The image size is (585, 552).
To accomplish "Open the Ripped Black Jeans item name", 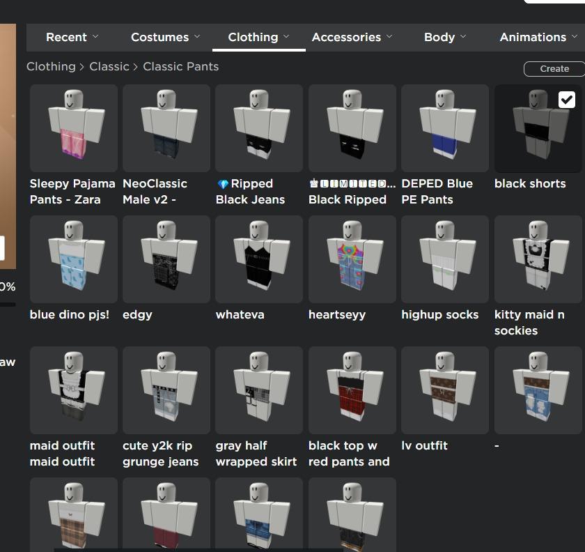I will tap(251, 192).
